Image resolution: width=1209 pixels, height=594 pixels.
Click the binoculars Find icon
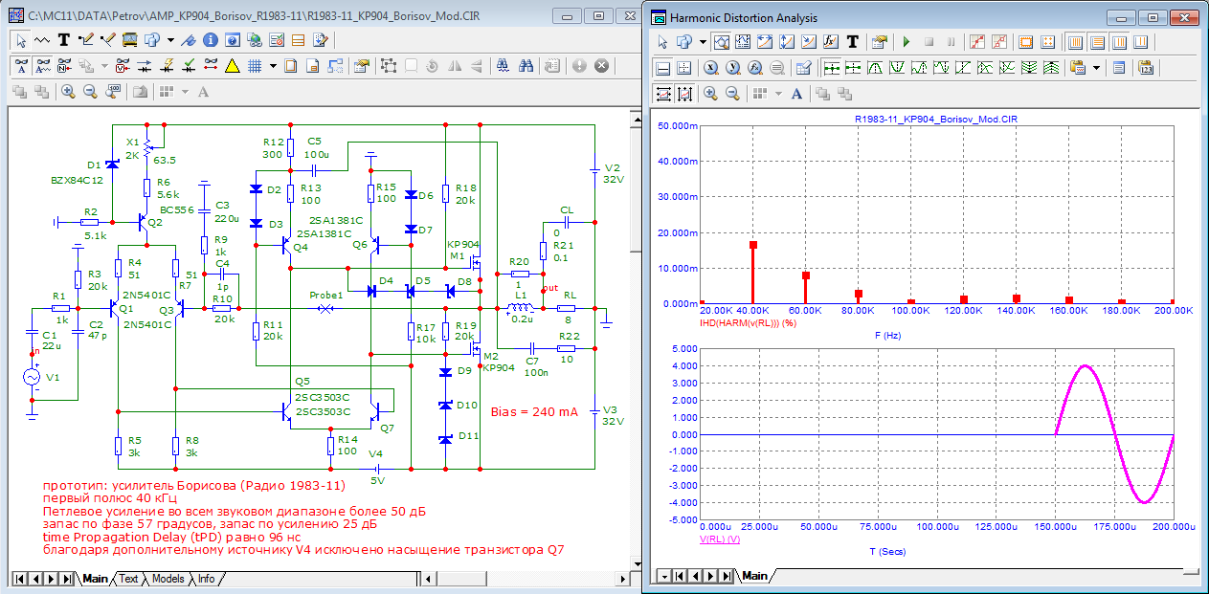coord(526,66)
